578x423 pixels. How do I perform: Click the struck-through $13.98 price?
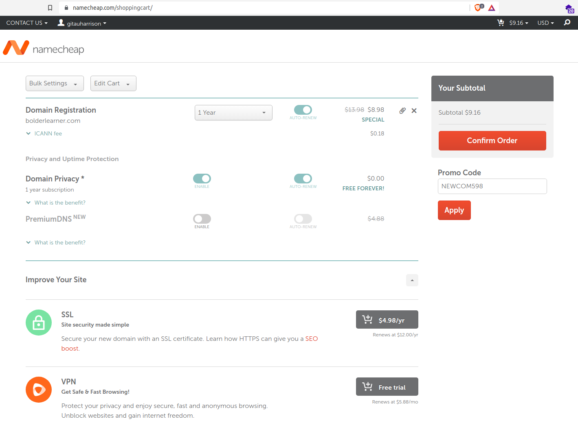tap(354, 110)
